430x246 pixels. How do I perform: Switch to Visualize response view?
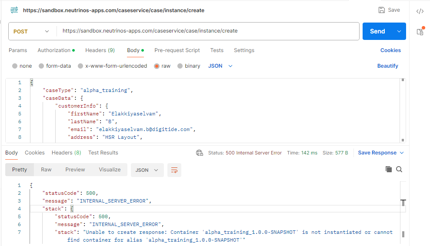pyautogui.click(x=110, y=170)
